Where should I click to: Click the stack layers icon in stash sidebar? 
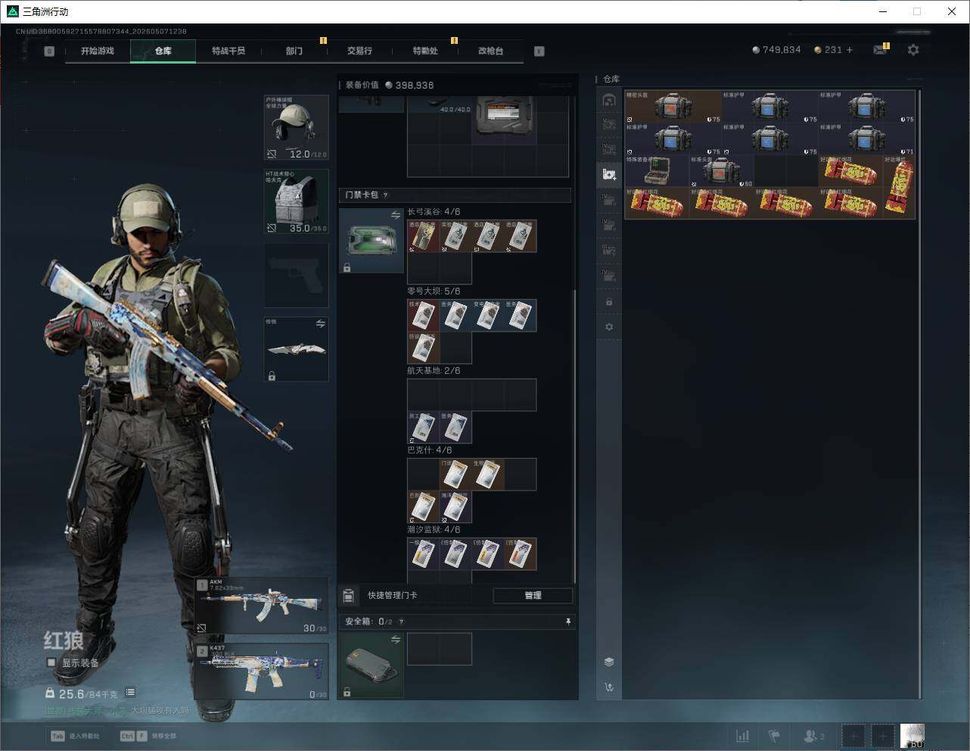[609, 662]
